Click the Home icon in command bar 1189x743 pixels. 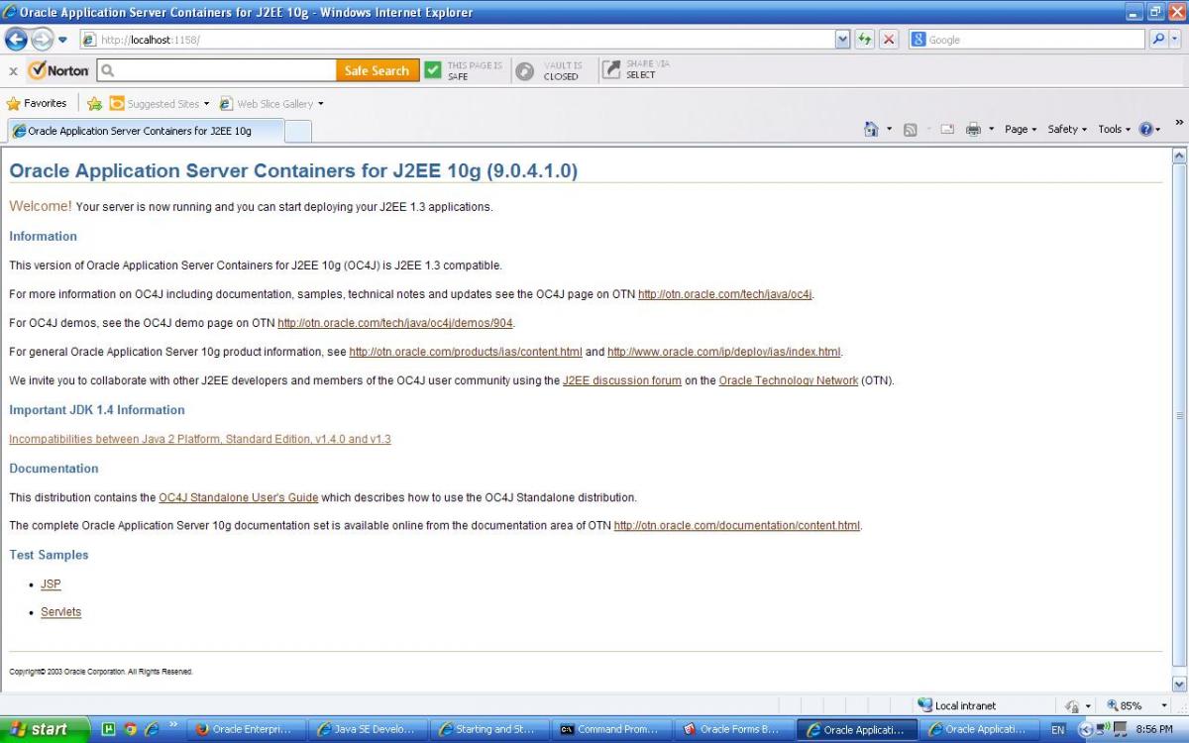[871, 130]
